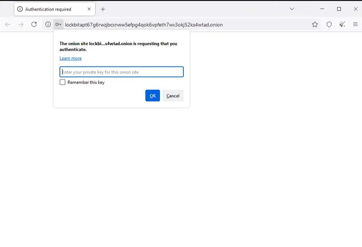This screenshot has height=247, width=362.
Task: Dismiss dialog with Cancel button
Action: point(173,96)
